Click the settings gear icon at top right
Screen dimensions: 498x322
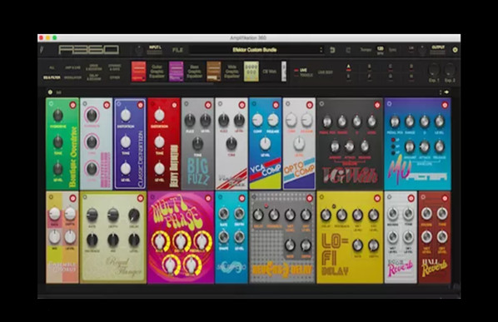(x=456, y=50)
